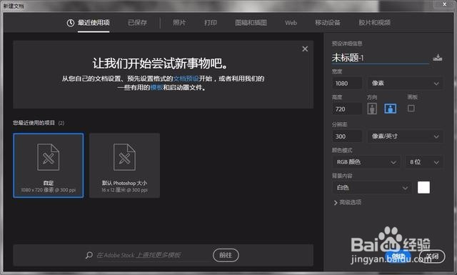Close the 让我们开始尝试新事物吧 banner
This screenshot has height=275, width=457.
point(305,49)
